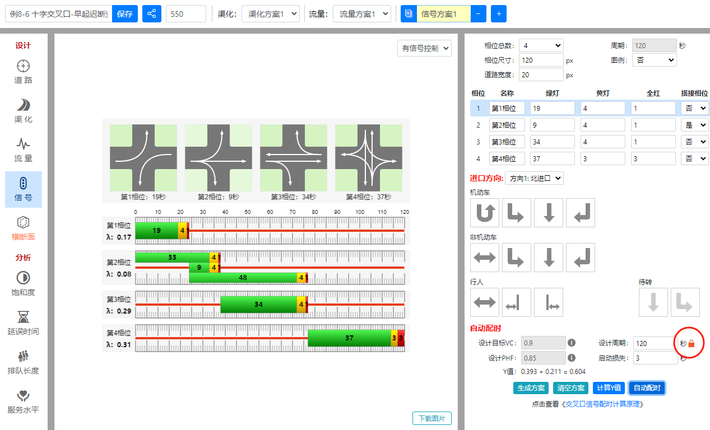The width and height of the screenshot is (710, 430).
Task: Open the 渠化方案1 dropdown
Action: [x=271, y=14]
